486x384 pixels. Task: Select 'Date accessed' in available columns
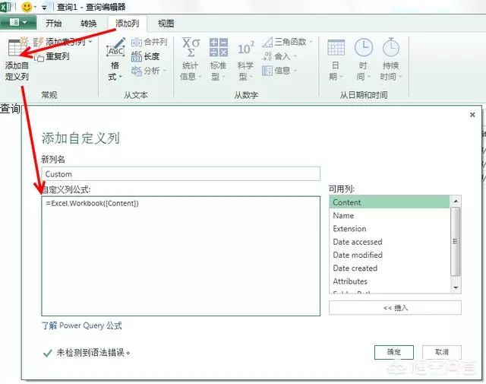click(390, 242)
